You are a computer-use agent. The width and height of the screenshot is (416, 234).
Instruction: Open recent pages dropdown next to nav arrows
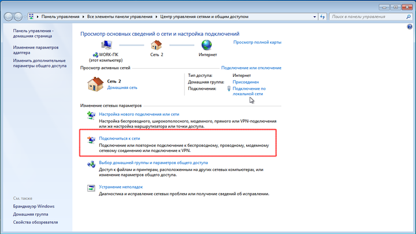(25, 17)
